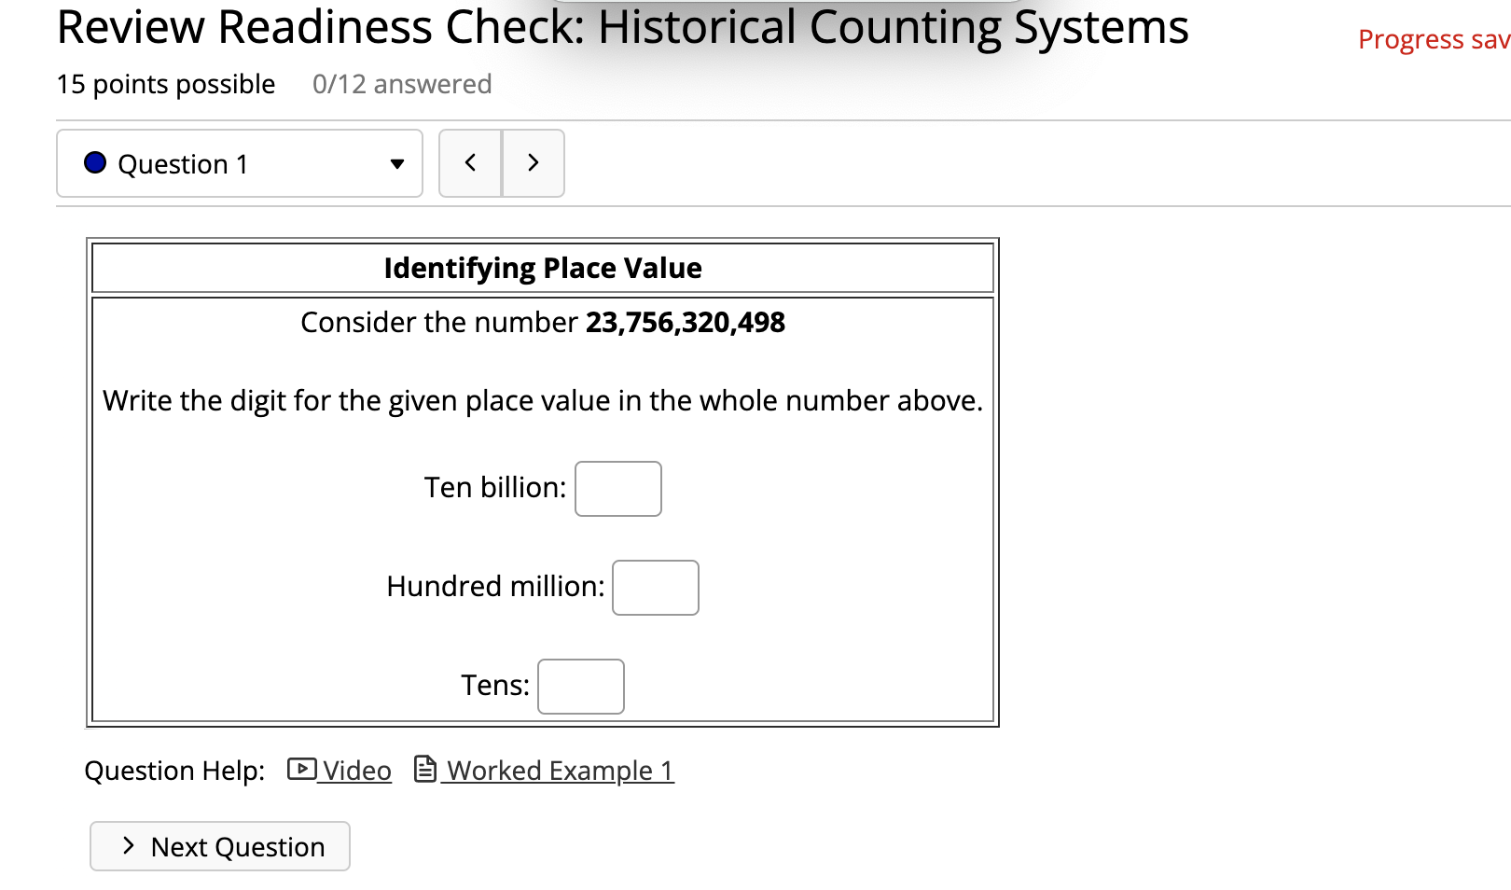1511x890 pixels.
Task: Click the 0/12 answered counter
Action: [401, 83]
